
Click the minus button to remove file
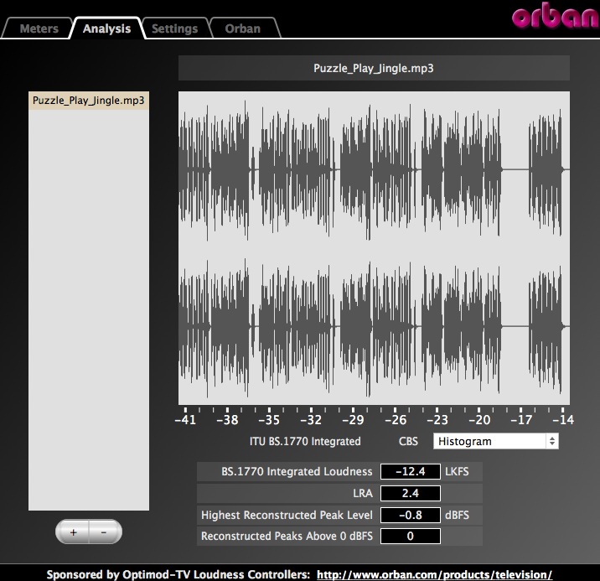pyautogui.click(x=104, y=532)
